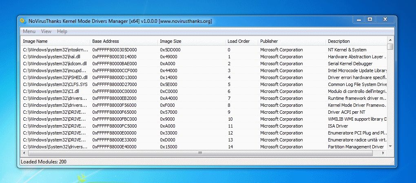The height and width of the screenshot is (183, 416).
Task: Click the horizontal scrollbar right arrow
Action: 383,153
